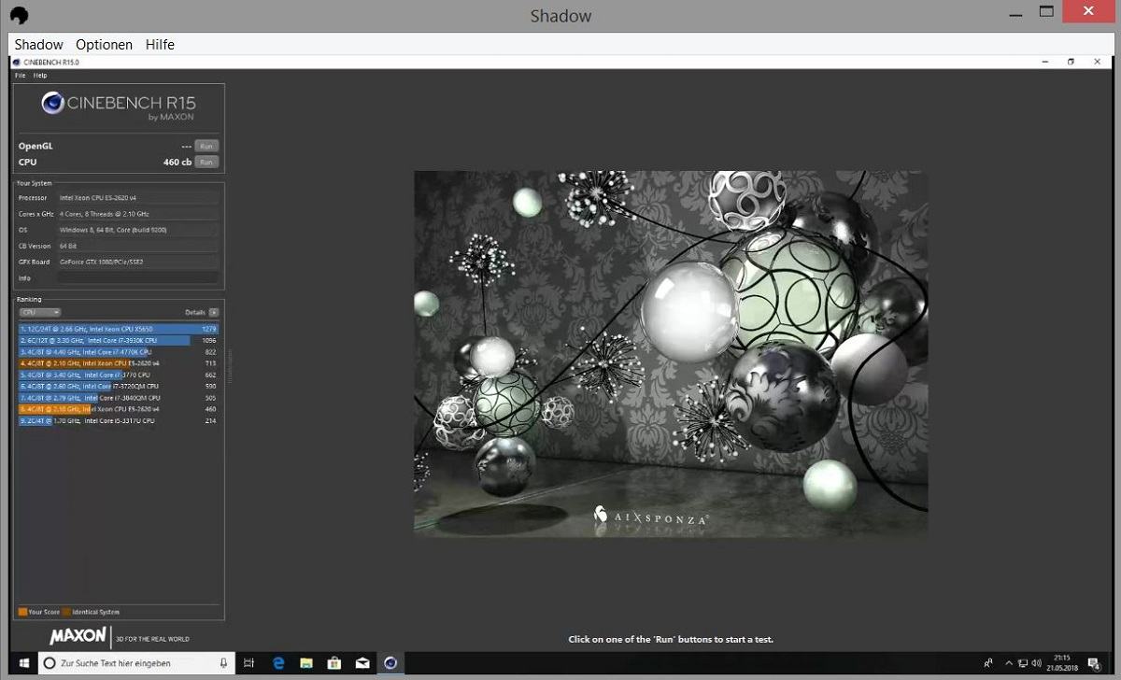Click the Cortana search box
The height and width of the screenshot is (680, 1121).
137,663
